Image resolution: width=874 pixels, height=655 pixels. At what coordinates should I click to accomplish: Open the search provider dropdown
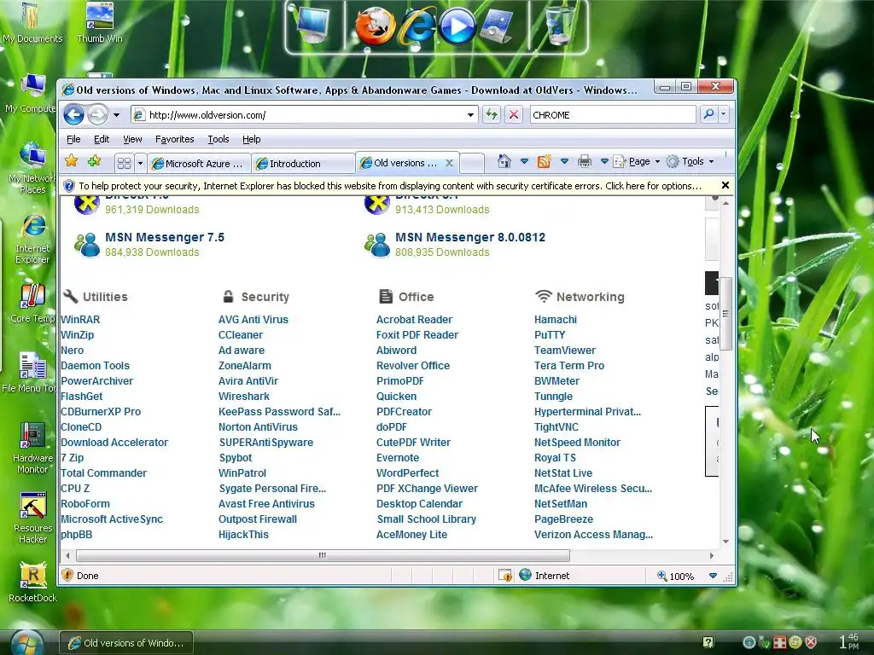(724, 114)
